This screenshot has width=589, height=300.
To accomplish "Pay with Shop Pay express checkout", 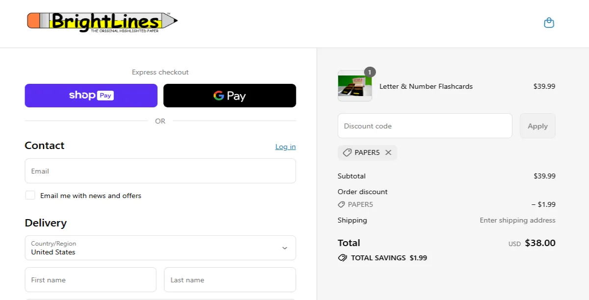I will (x=91, y=96).
